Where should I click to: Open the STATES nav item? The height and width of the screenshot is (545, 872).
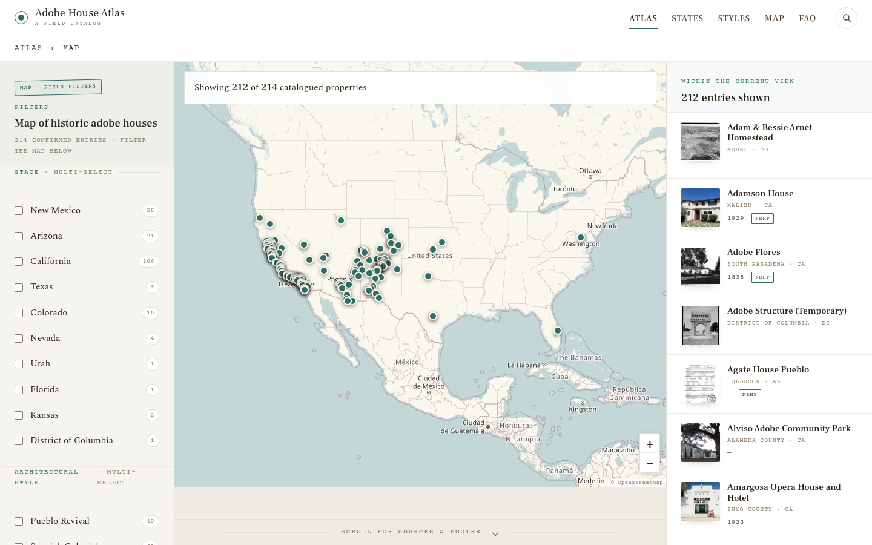click(x=687, y=18)
